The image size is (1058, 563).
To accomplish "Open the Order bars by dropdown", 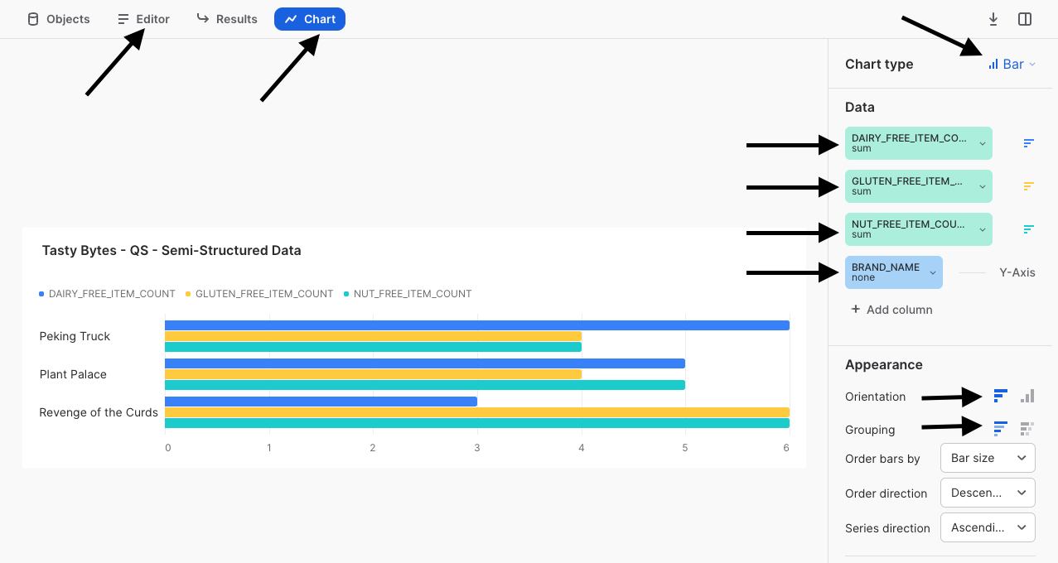I will [x=987, y=458].
